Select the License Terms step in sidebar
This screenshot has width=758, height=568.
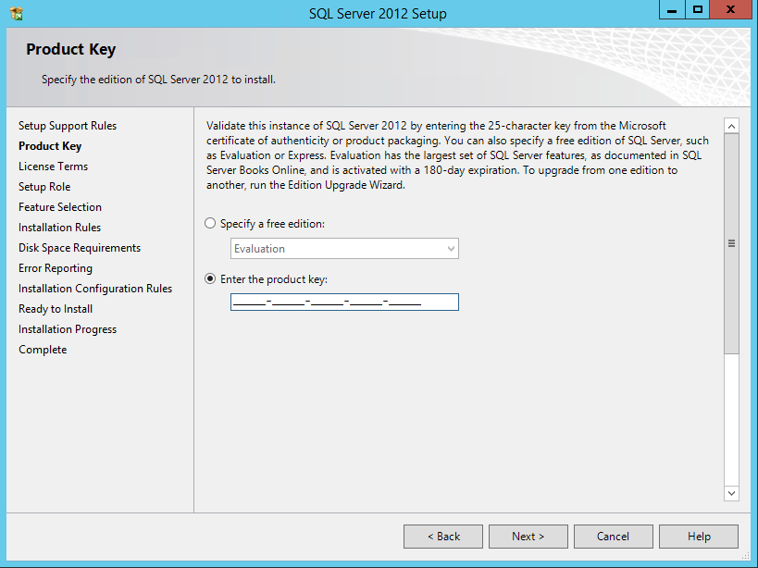coord(53,167)
